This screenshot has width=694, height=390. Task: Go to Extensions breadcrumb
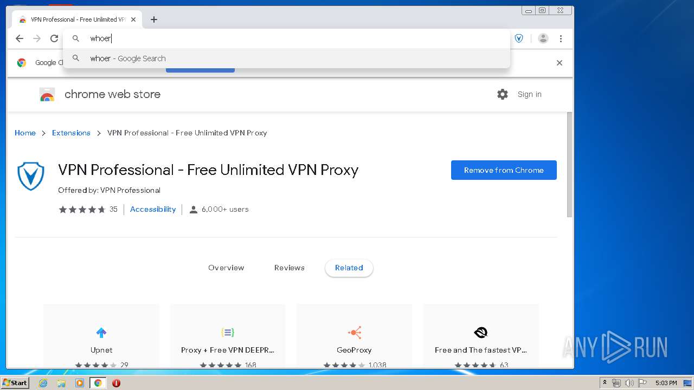click(71, 133)
